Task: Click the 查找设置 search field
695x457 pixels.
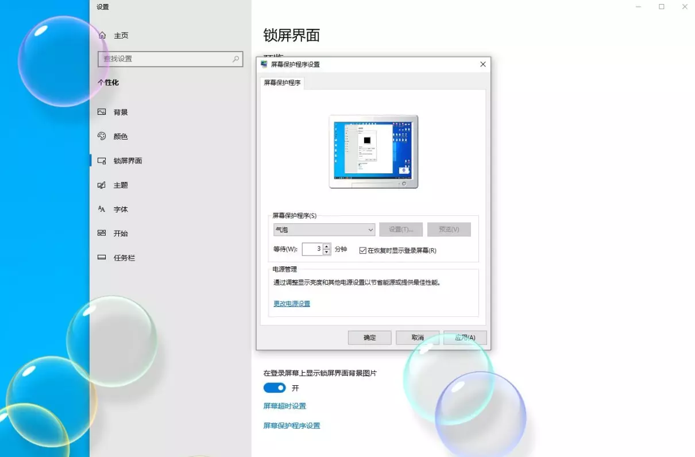Action: click(x=171, y=59)
